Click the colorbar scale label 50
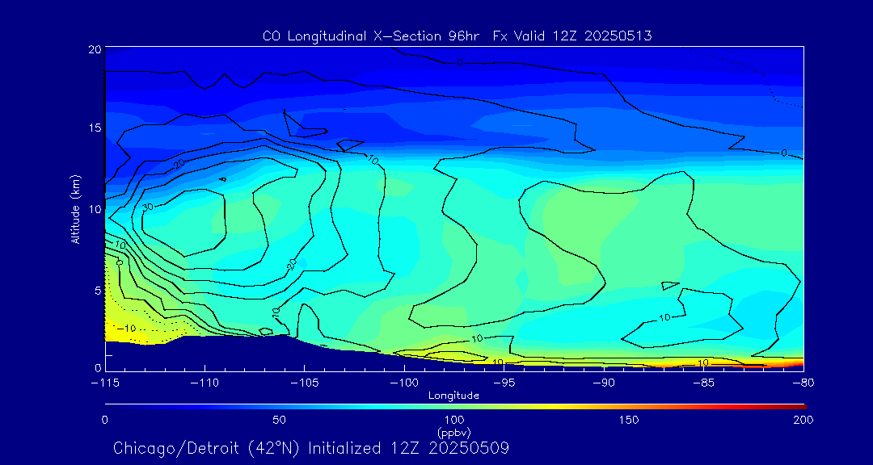The height and width of the screenshot is (465, 873). [280, 420]
